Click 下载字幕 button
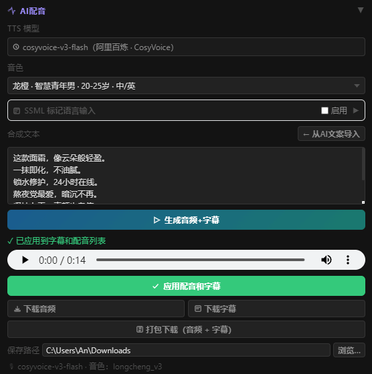 [x=276, y=309]
